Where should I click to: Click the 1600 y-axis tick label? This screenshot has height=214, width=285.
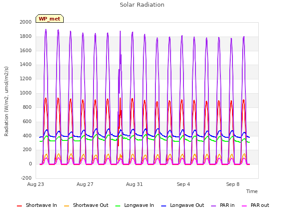click(x=26, y=50)
